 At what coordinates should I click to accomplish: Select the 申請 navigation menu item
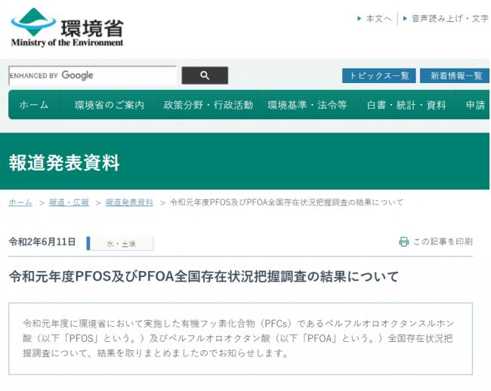coord(475,105)
